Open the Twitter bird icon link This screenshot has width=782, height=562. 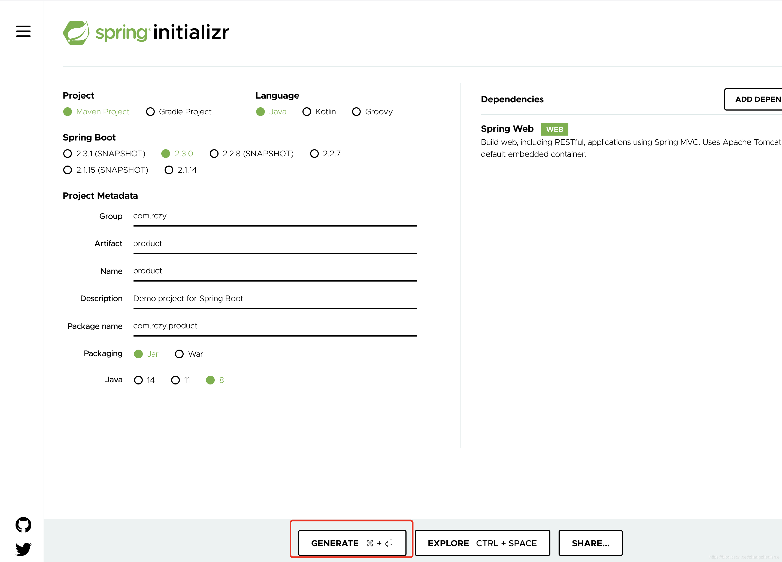tap(23, 549)
